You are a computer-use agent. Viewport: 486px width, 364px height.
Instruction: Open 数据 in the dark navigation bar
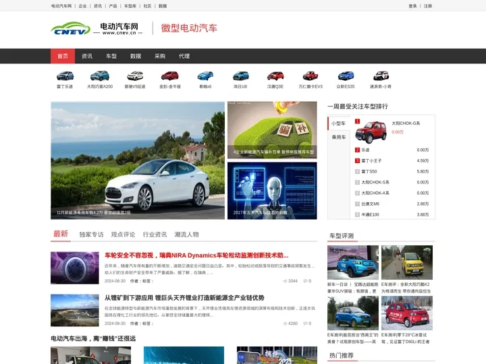click(136, 56)
